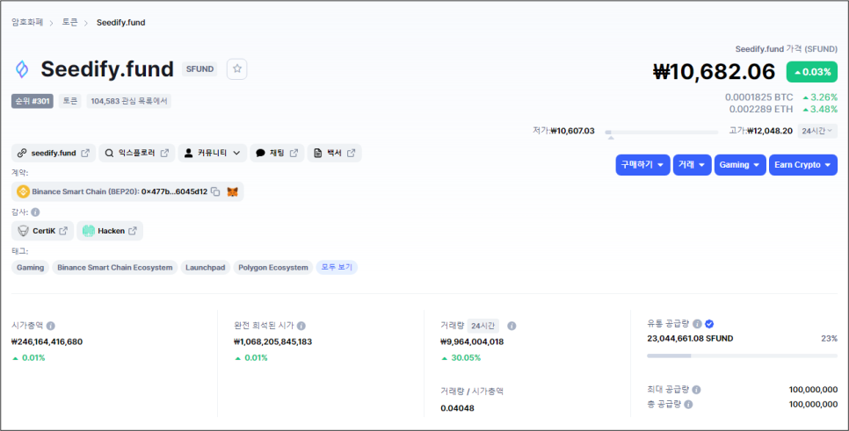Click info icon beside 총 공급량

coord(688,404)
